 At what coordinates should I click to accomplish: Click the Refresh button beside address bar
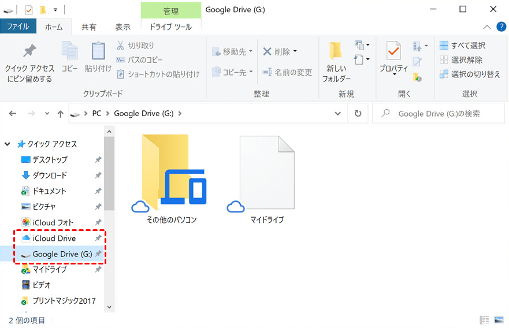point(358,114)
